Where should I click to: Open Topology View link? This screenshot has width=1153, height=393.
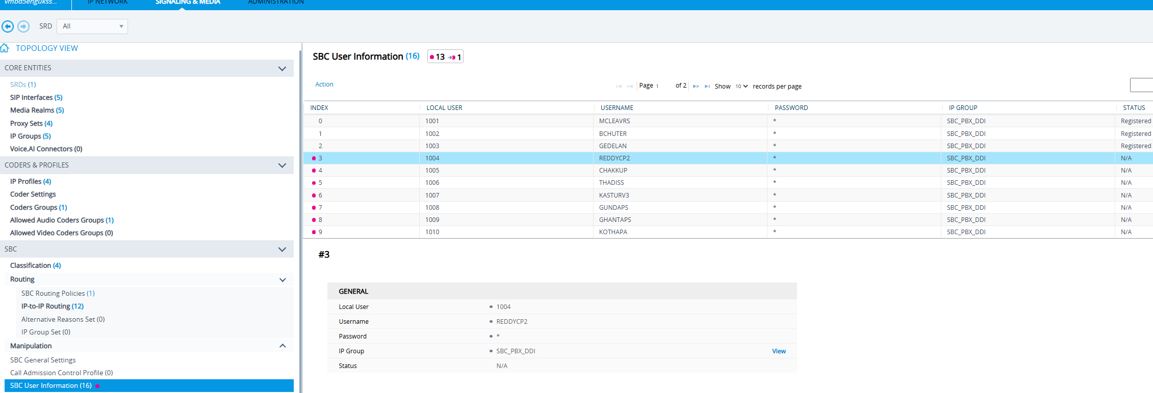47,48
